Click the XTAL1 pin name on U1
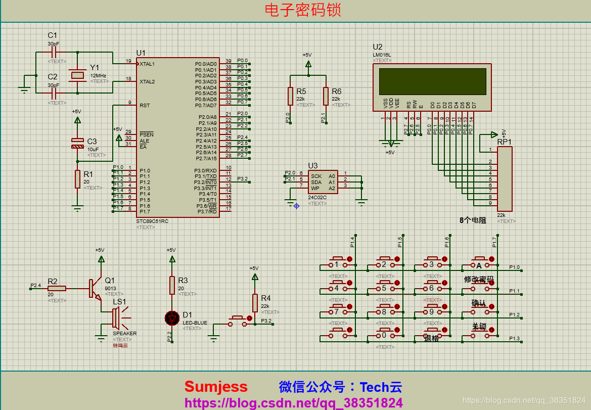 [147, 64]
